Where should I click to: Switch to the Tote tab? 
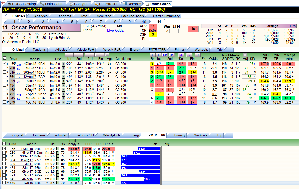pos(84,16)
